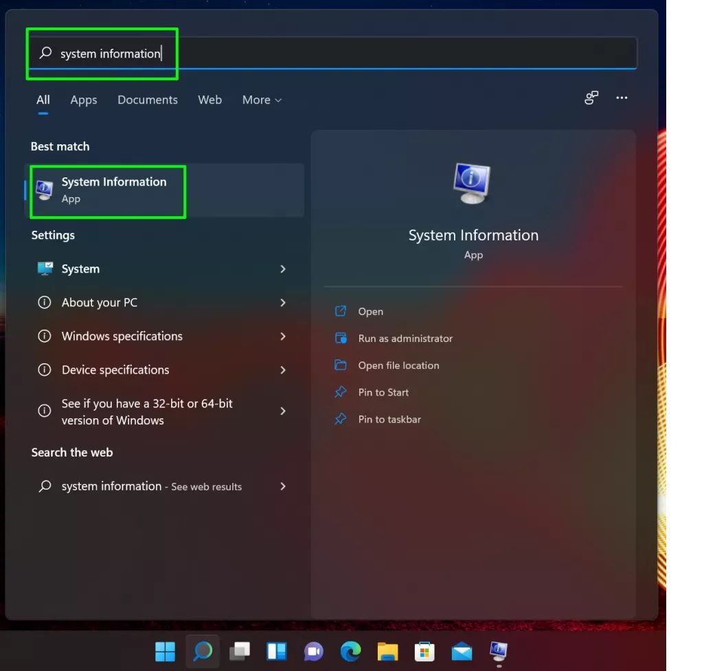The height and width of the screenshot is (671, 704).
Task: Click the Open action for System Information
Action: (370, 311)
